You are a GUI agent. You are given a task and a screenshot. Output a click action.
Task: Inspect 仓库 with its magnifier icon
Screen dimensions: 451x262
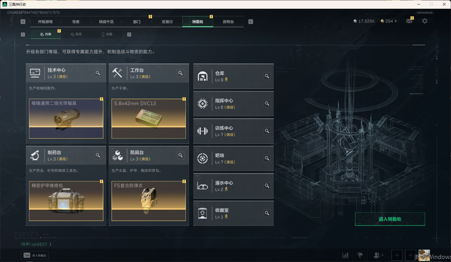pos(267,76)
